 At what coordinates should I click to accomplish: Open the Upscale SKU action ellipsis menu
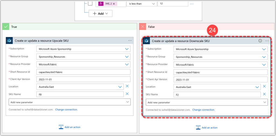point(130,41)
